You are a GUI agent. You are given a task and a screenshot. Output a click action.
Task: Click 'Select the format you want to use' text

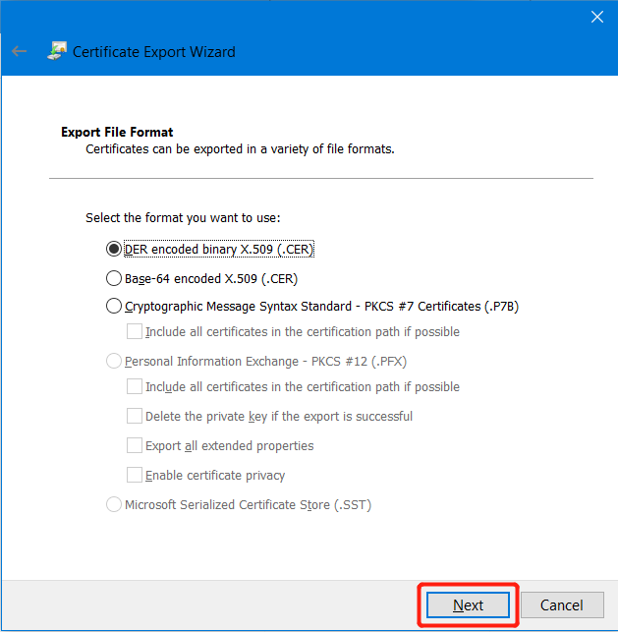click(183, 217)
